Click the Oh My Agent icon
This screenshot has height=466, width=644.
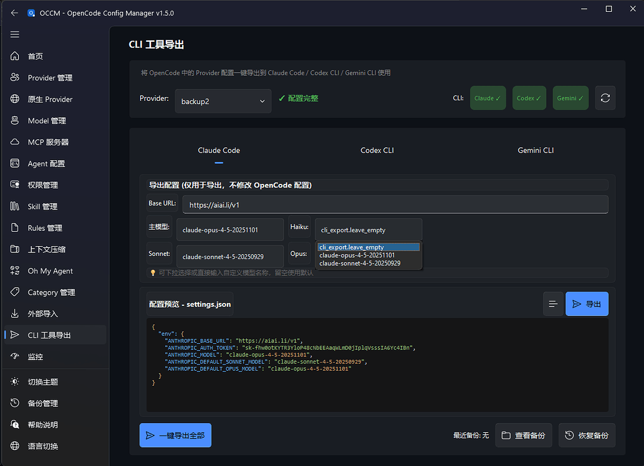15,270
